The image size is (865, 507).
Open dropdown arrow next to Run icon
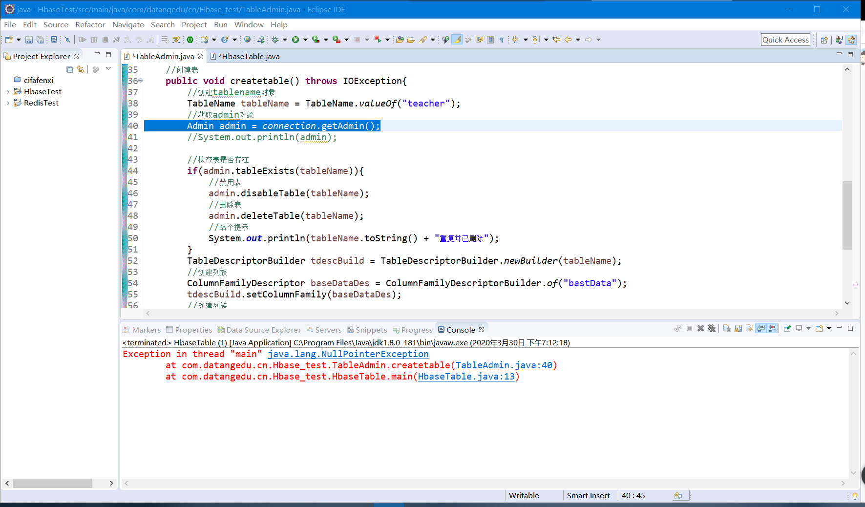click(305, 40)
